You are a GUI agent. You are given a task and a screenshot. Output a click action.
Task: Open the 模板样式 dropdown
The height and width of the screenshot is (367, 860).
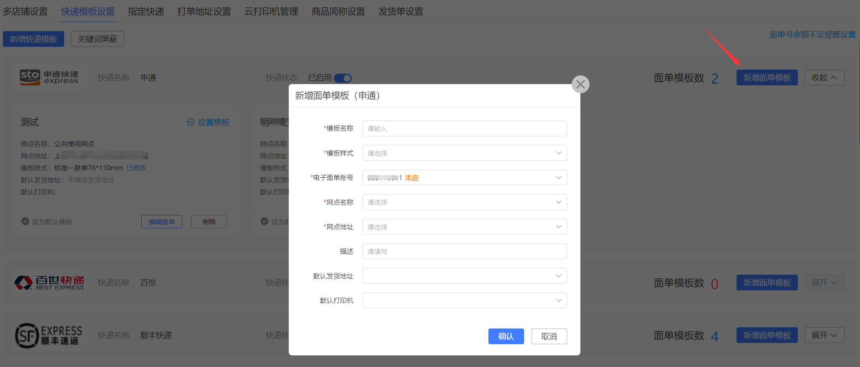[x=464, y=153]
